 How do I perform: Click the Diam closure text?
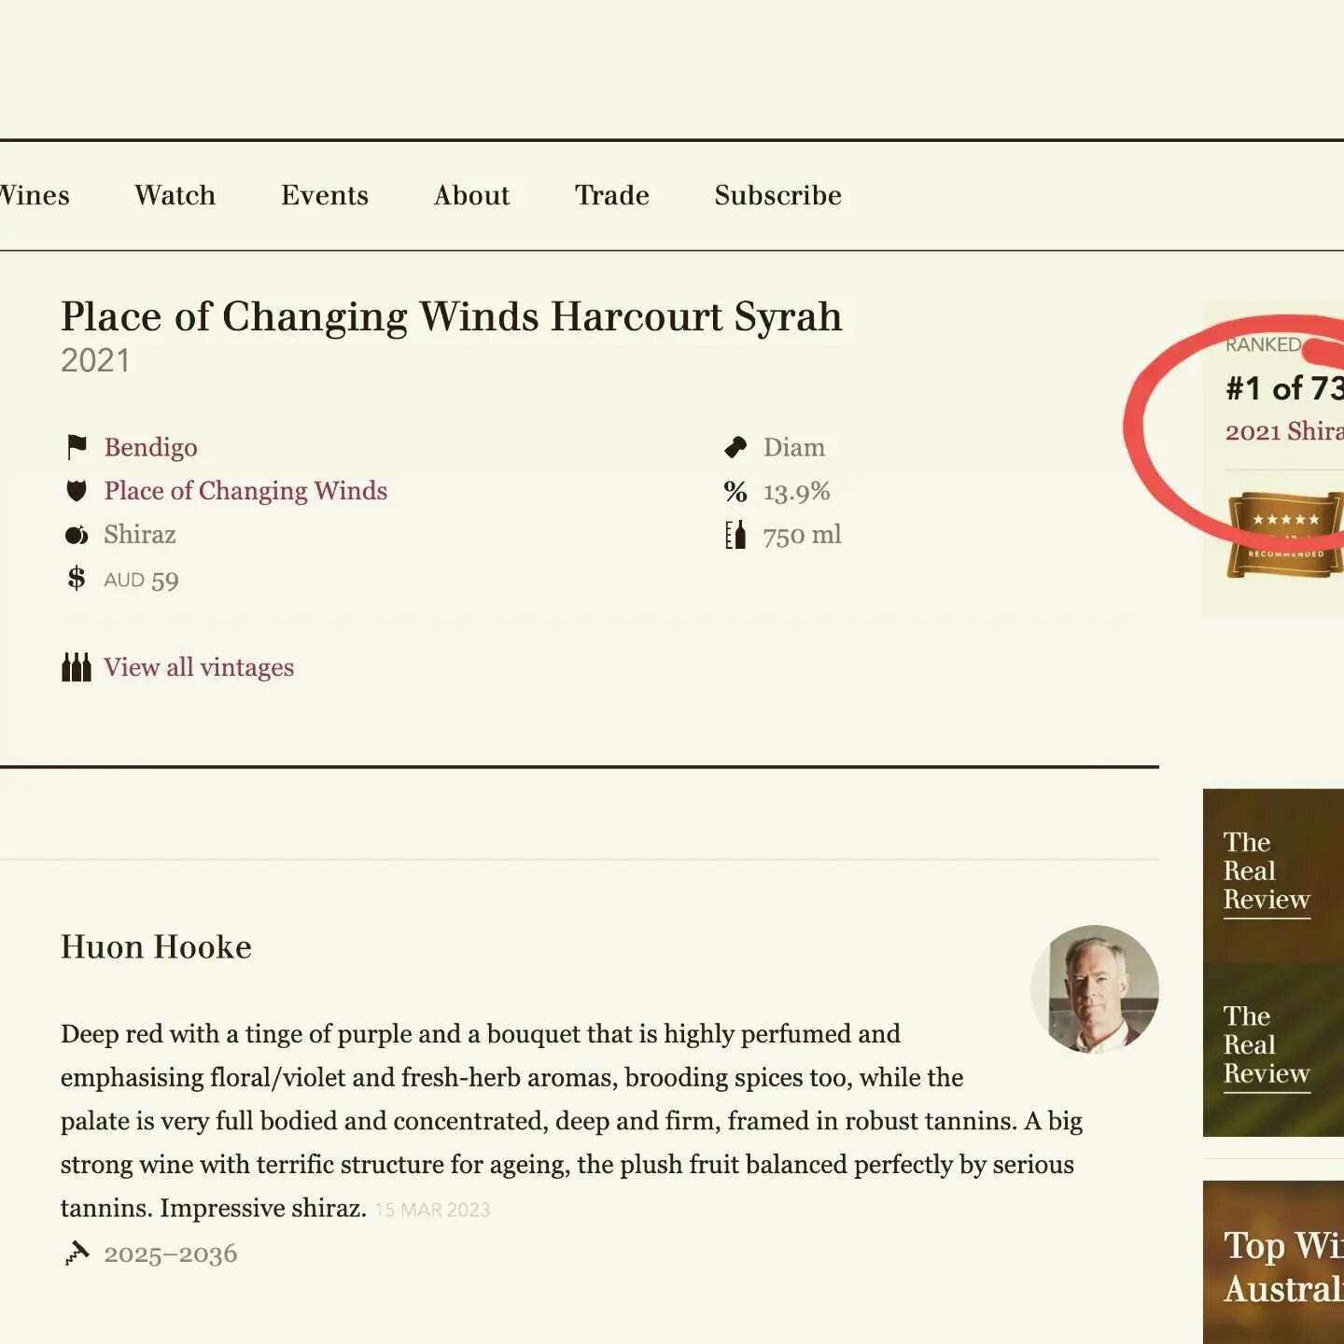tap(794, 448)
